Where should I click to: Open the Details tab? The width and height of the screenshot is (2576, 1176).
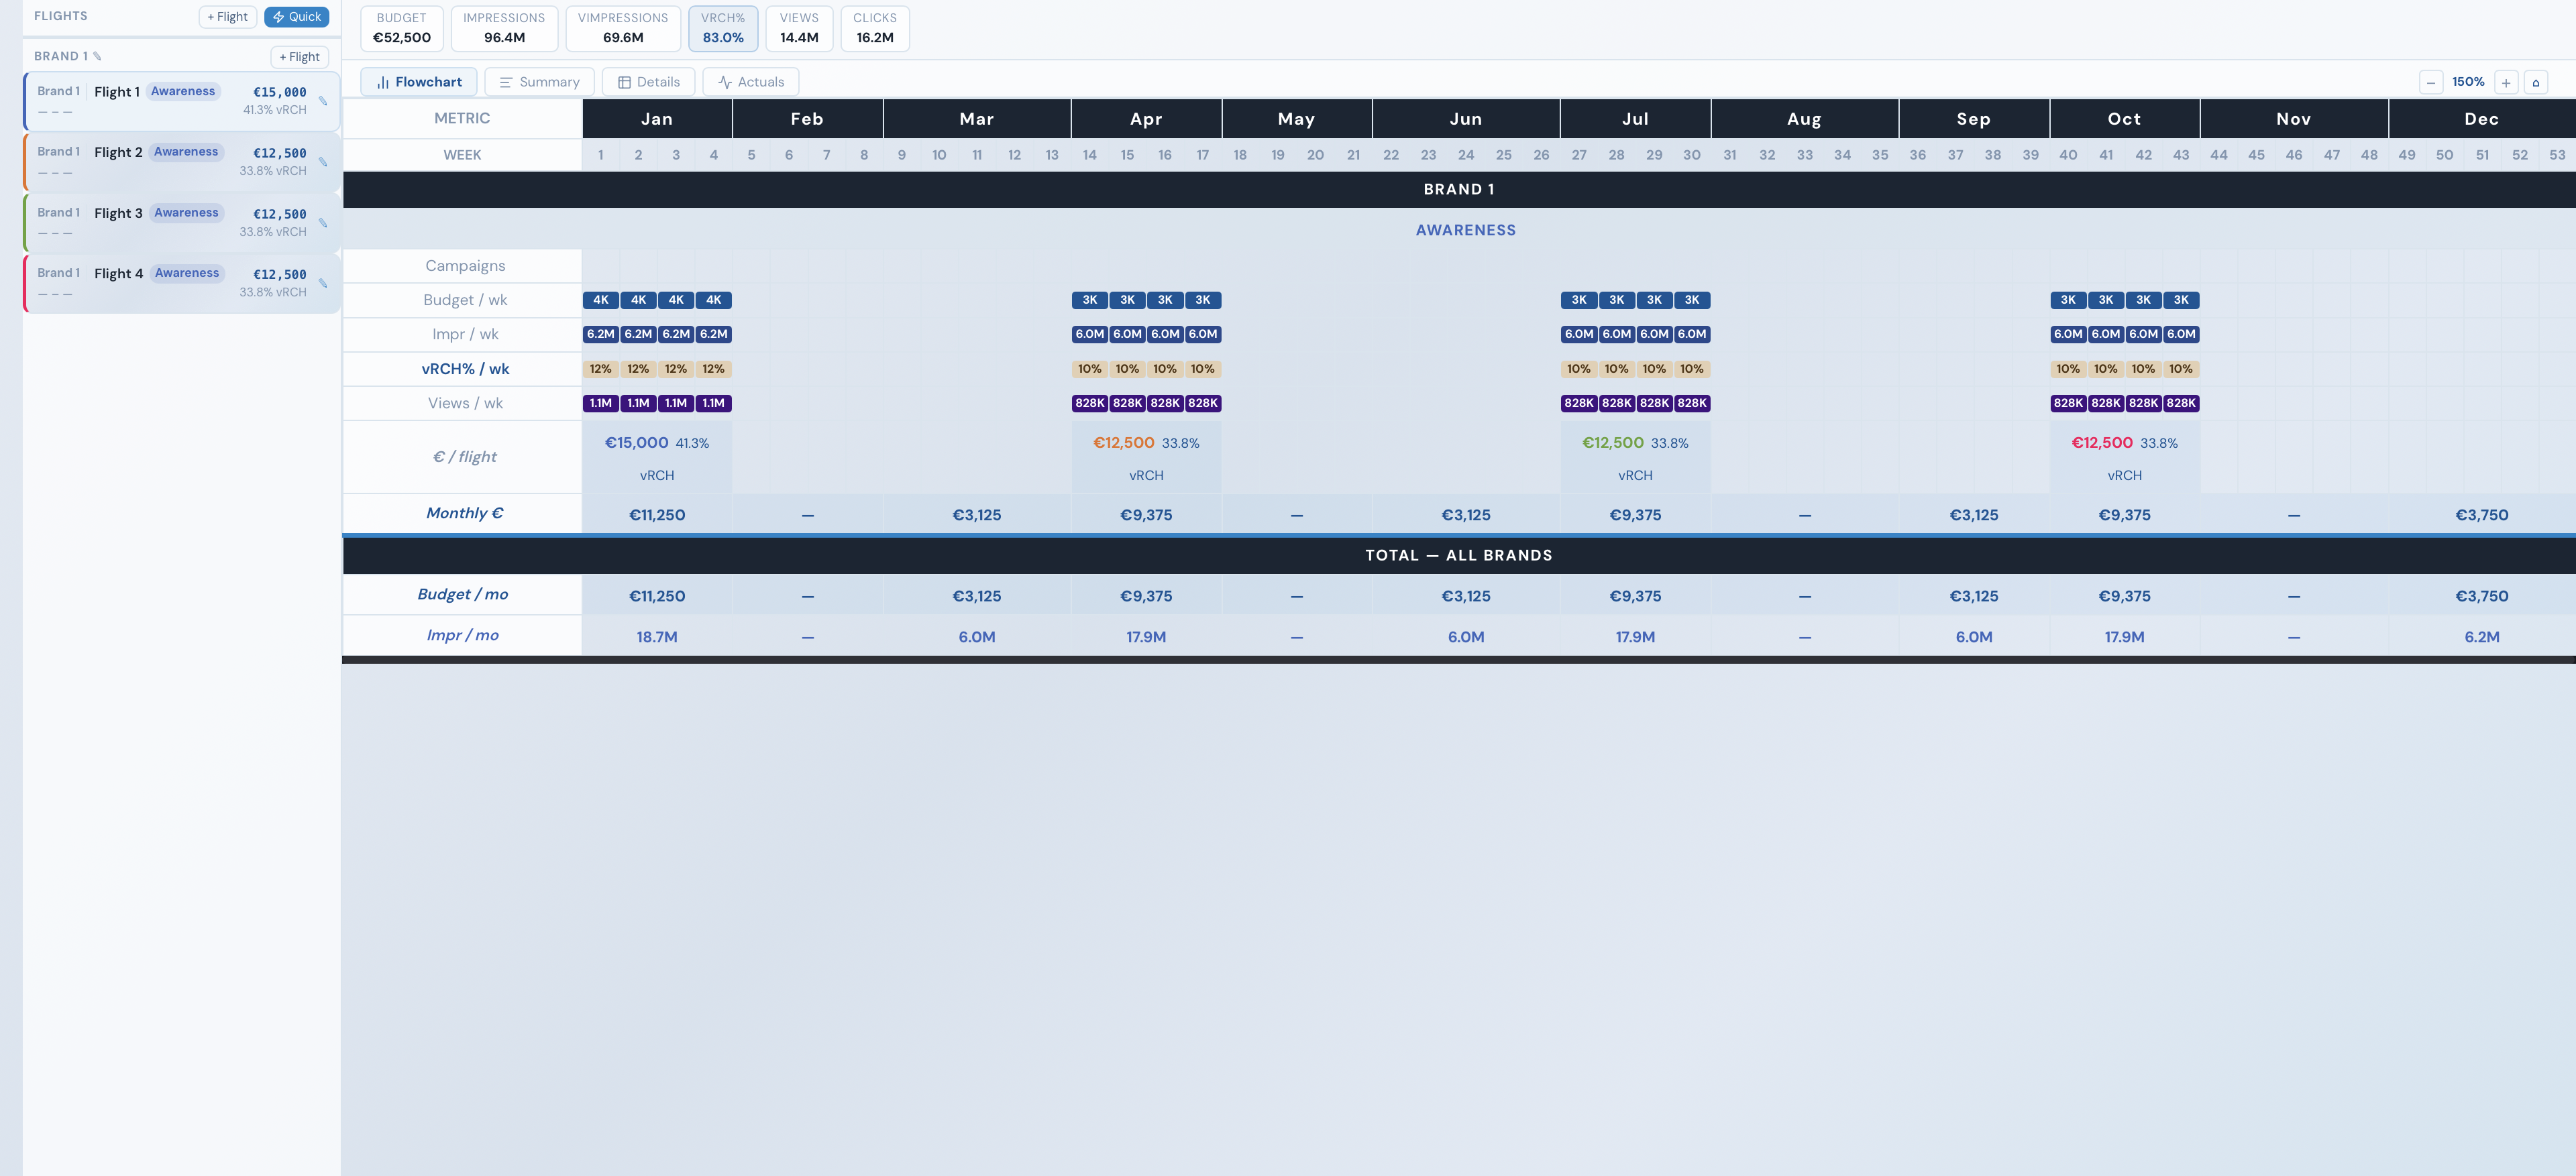(x=649, y=82)
